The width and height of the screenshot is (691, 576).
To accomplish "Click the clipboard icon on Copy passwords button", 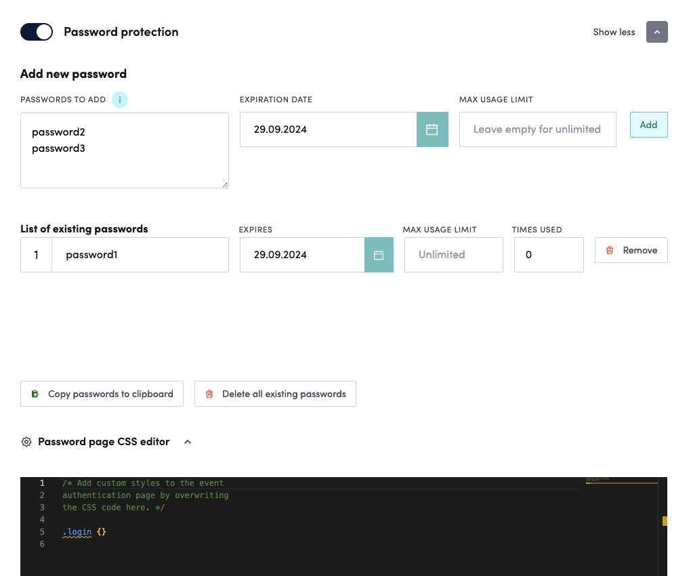I will [x=35, y=394].
